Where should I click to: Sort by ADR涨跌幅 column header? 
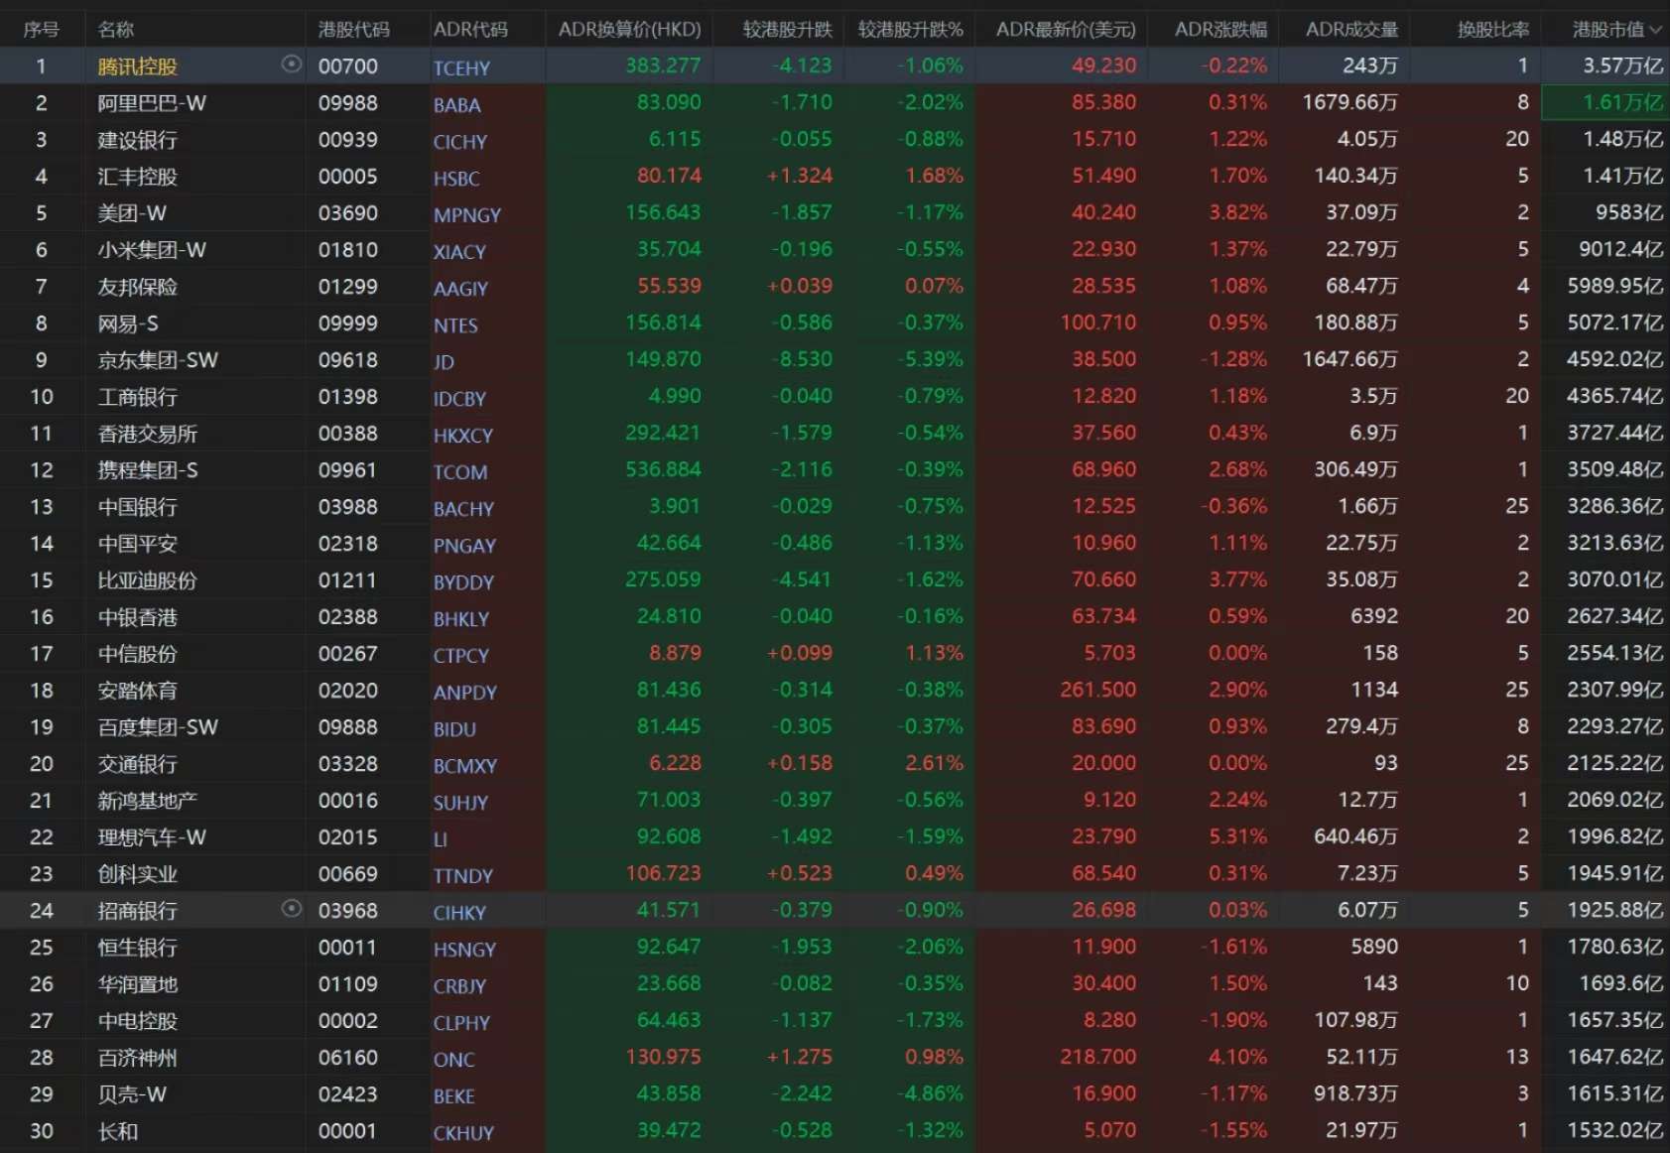tap(1220, 30)
